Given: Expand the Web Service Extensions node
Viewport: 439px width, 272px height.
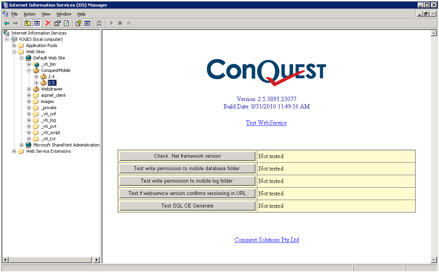Looking at the screenshot, I should coord(14,151).
